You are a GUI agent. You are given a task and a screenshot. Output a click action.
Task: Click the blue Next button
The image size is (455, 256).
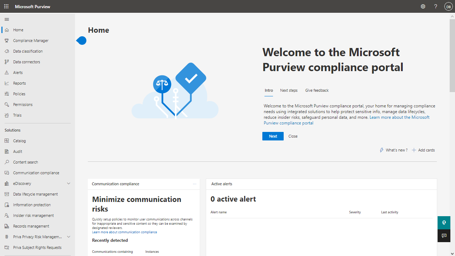(273, 136)
